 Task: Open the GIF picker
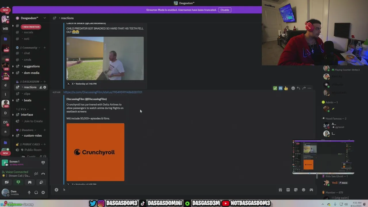[288, 190]
